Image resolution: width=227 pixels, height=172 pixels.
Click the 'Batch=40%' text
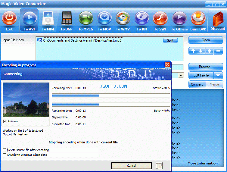coord(162,111)
